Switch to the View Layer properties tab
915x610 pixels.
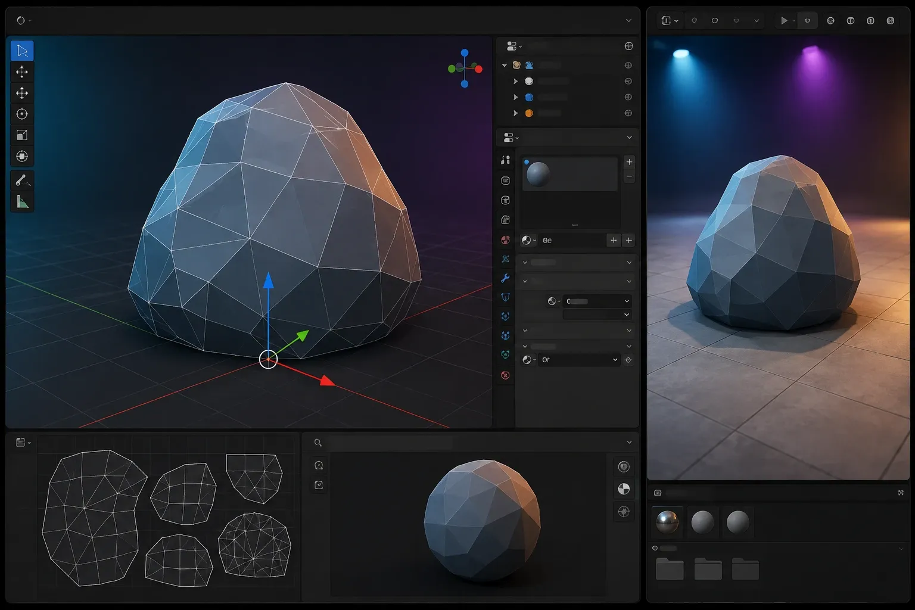[x=505, y=220]
